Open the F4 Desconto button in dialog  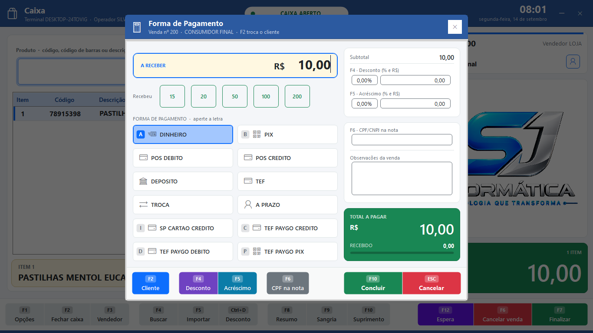(x=198, y=283)
